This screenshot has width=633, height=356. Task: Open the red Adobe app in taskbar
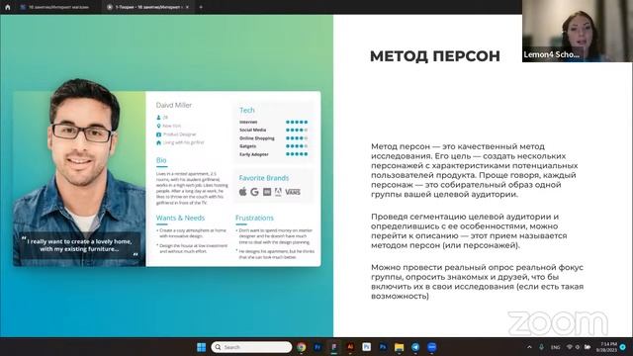(350, 347)
